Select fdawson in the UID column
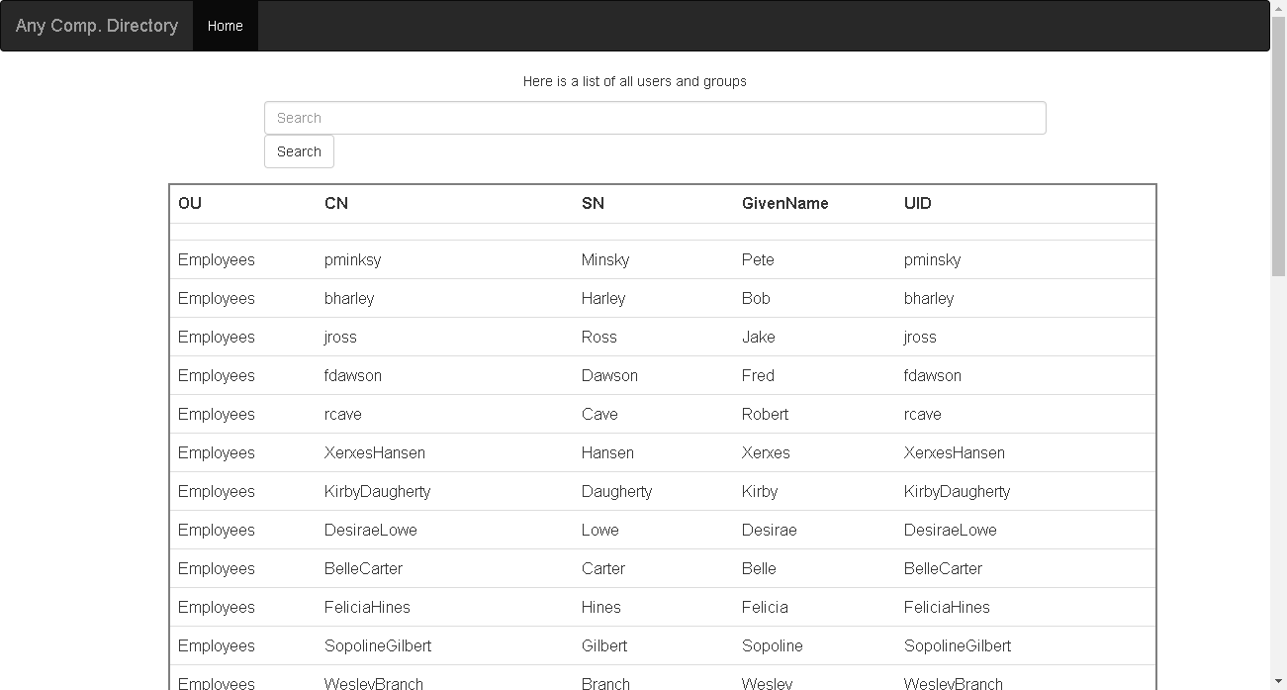This screenshot has width=1287, height=690. click(x=933, y=375)
